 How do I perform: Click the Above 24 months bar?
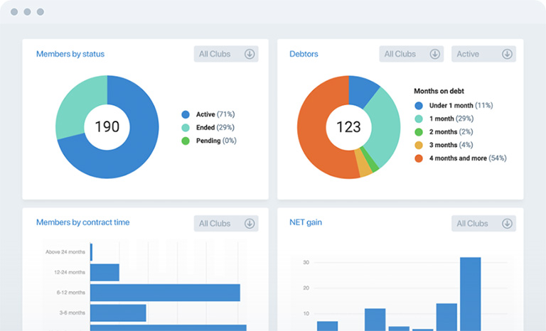(91, 252)
